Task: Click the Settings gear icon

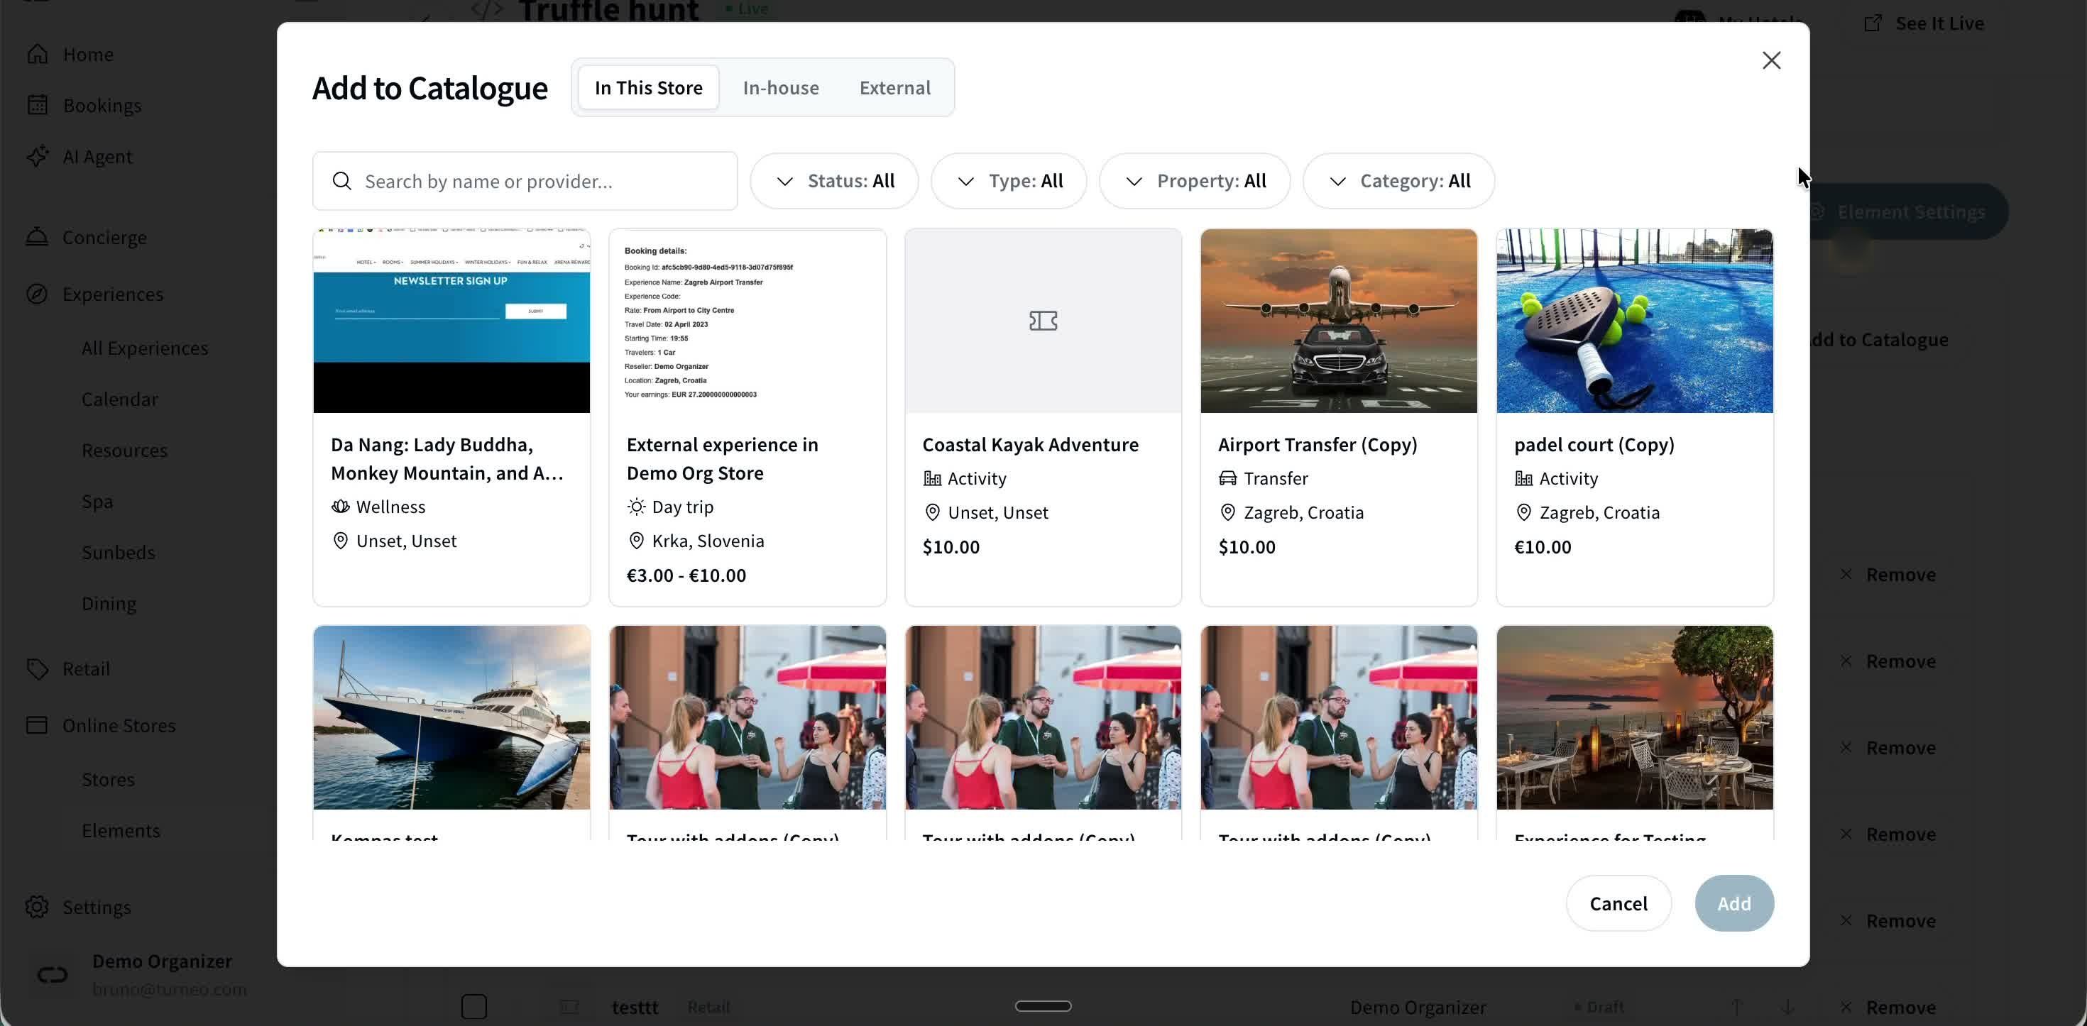Action: point(37,907)
